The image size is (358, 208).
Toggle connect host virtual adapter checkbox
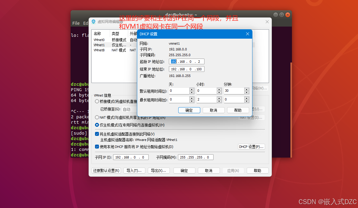pyautogui.click(x=97, y=134)
